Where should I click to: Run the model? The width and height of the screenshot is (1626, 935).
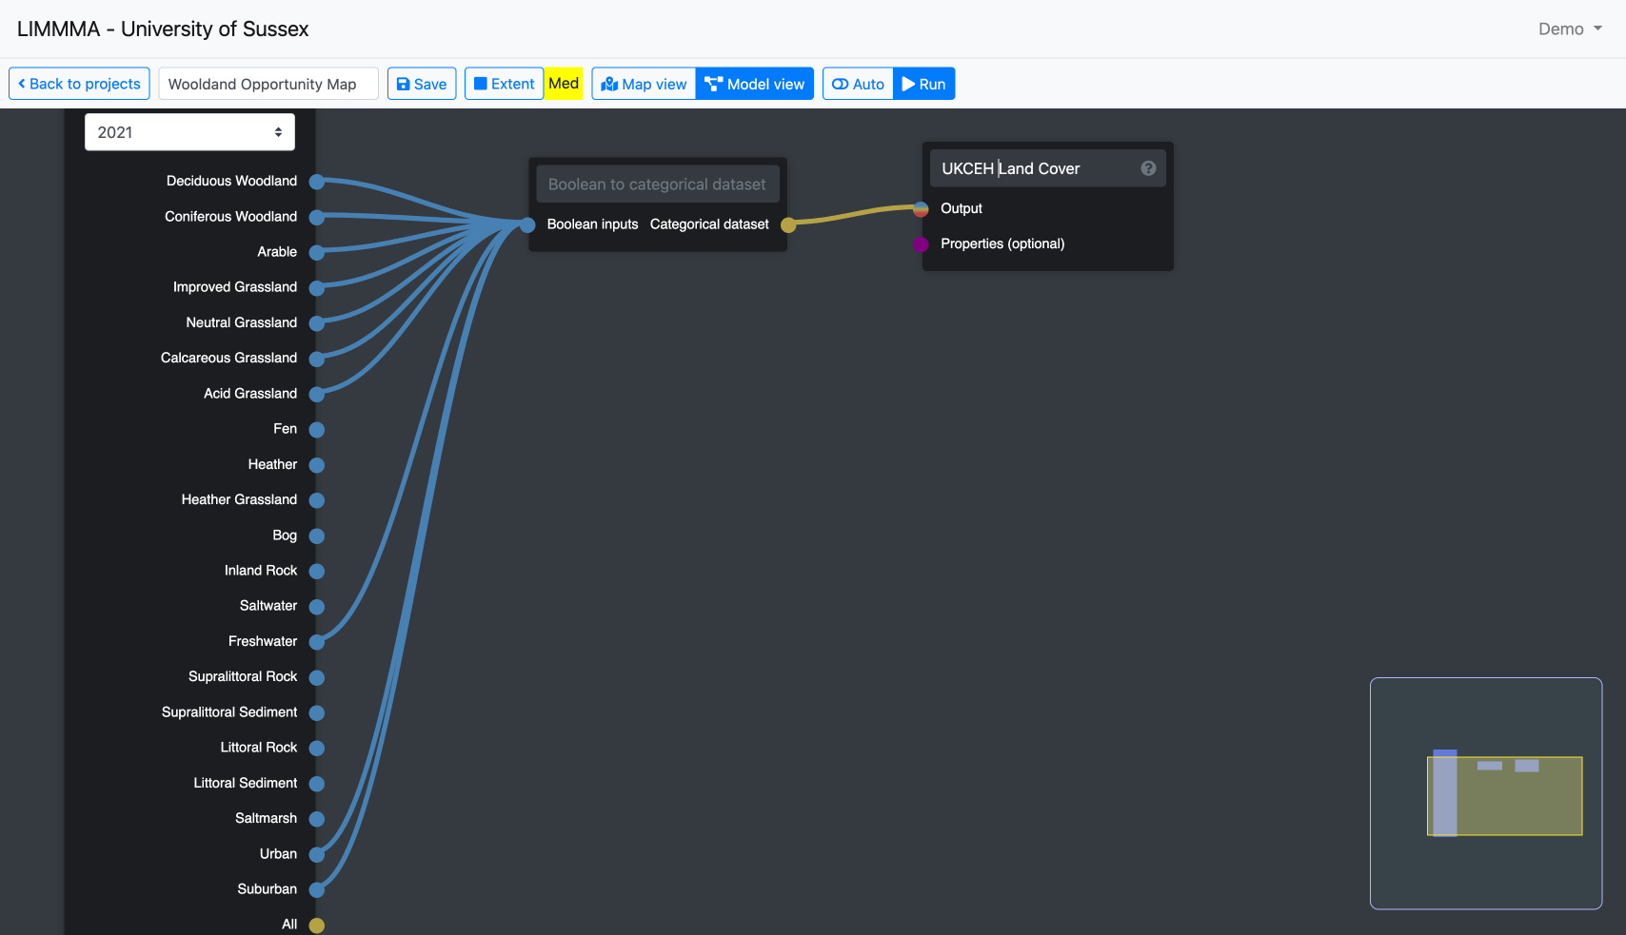pos(923,84)
